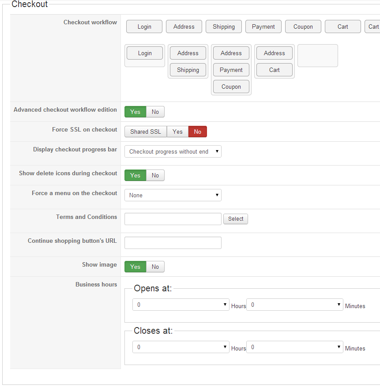Disable Show delete icons during checkout
Screen dimensions: 380x388
click(x=155, y=175)
